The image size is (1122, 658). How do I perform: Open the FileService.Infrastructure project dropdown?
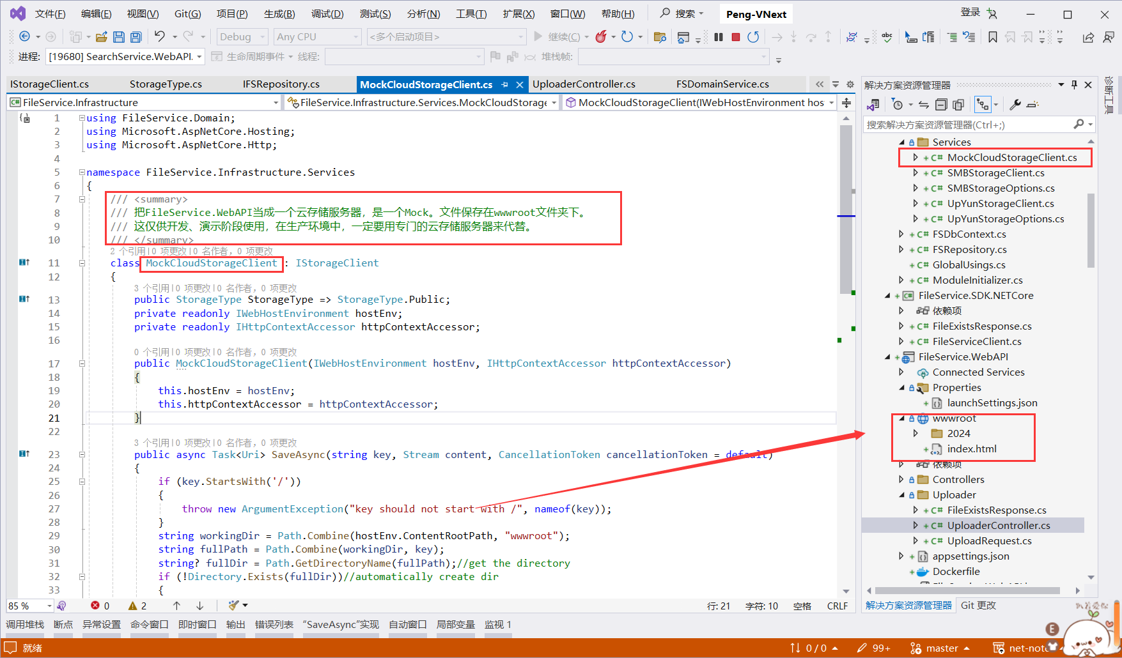click(144, 102)
